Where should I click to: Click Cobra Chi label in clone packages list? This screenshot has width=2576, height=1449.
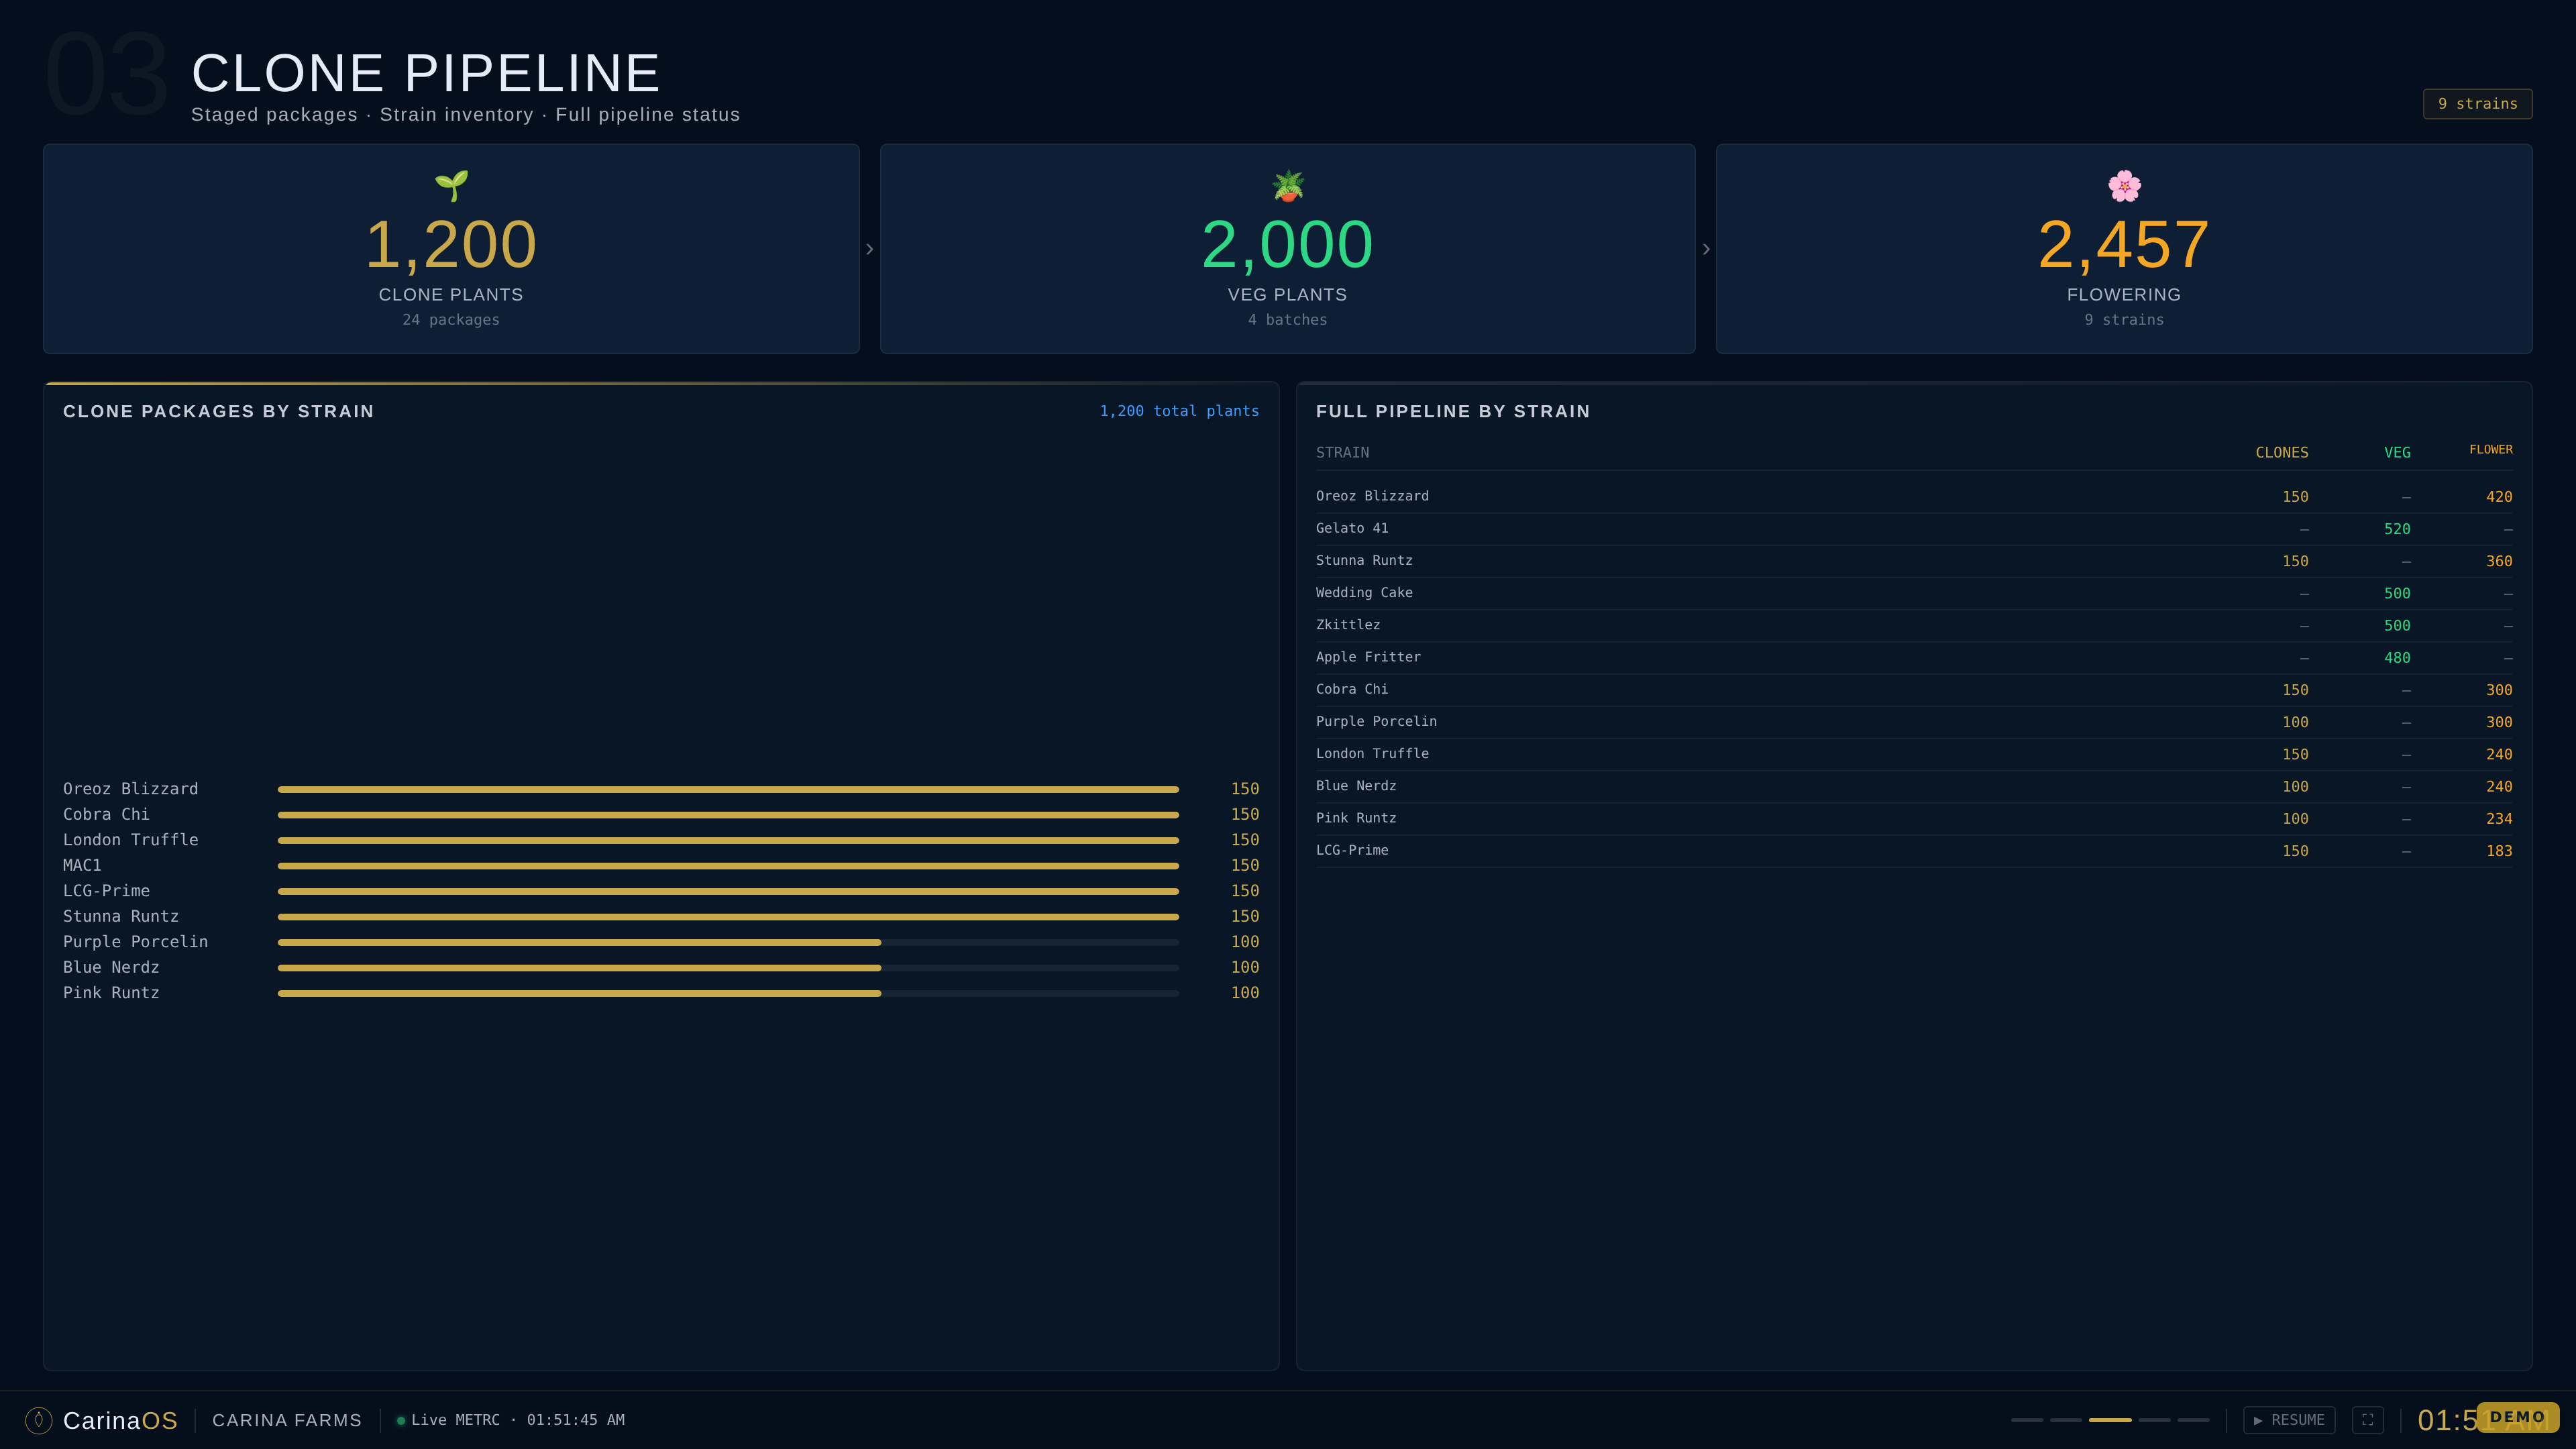106,814
